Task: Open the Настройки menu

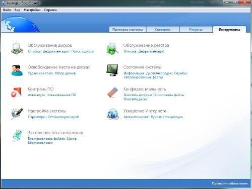Action: (32, 10)
